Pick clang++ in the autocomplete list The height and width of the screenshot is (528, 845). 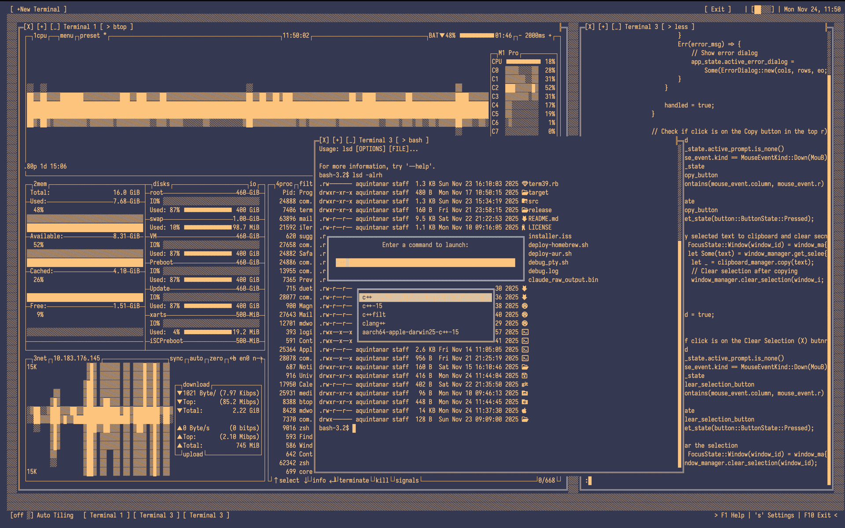pos(374,324)
